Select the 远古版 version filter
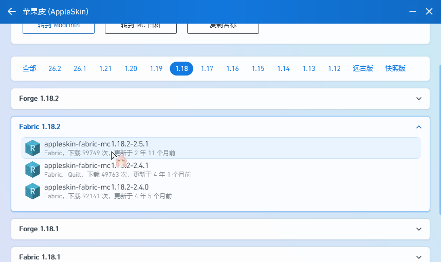 tap(363, 69)
